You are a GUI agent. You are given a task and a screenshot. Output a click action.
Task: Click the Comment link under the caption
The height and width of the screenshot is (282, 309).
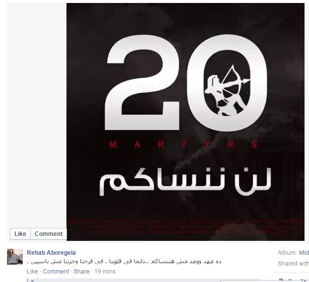pyautogui.click(x=56, y=272)
